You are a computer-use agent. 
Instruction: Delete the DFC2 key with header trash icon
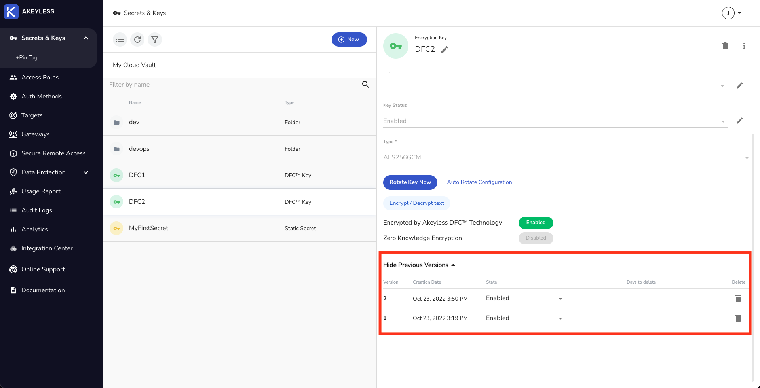click(725, 46)
